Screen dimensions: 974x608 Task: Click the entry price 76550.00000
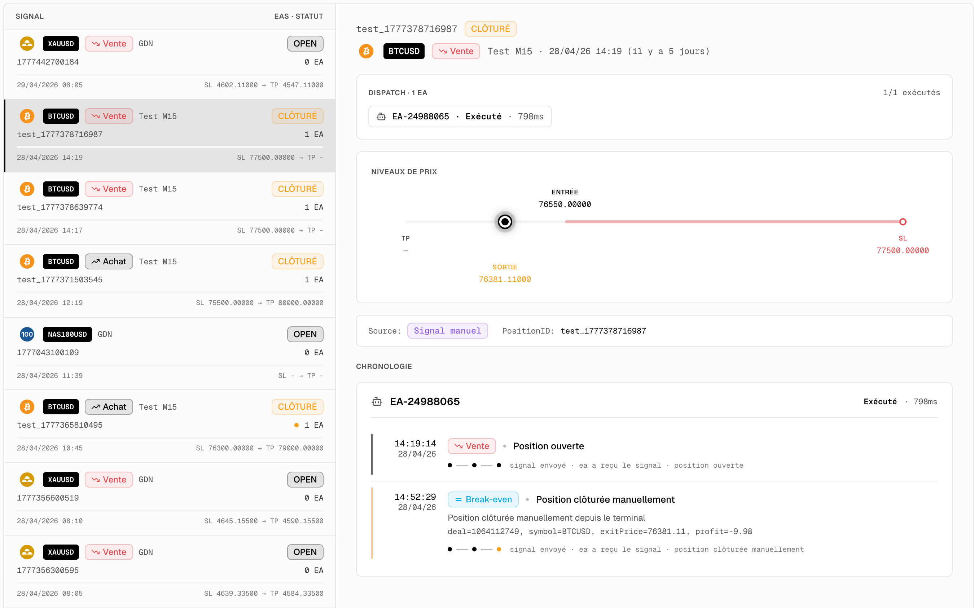point(565,204)
